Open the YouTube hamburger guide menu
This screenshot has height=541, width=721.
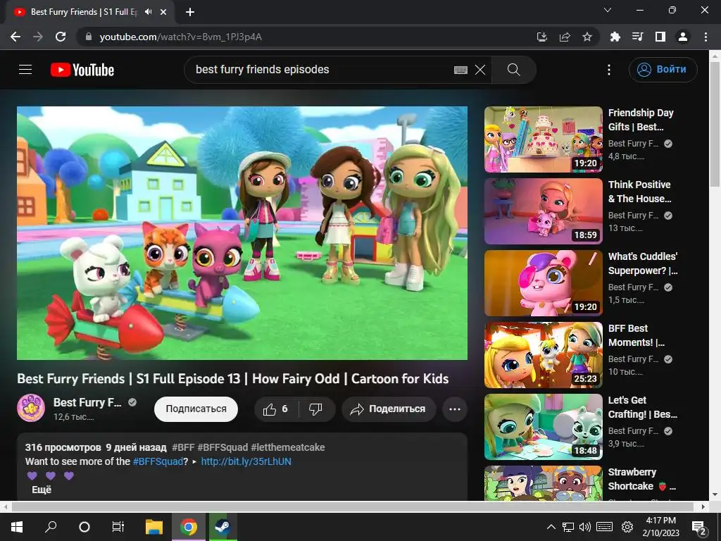[x=25, y=70]
